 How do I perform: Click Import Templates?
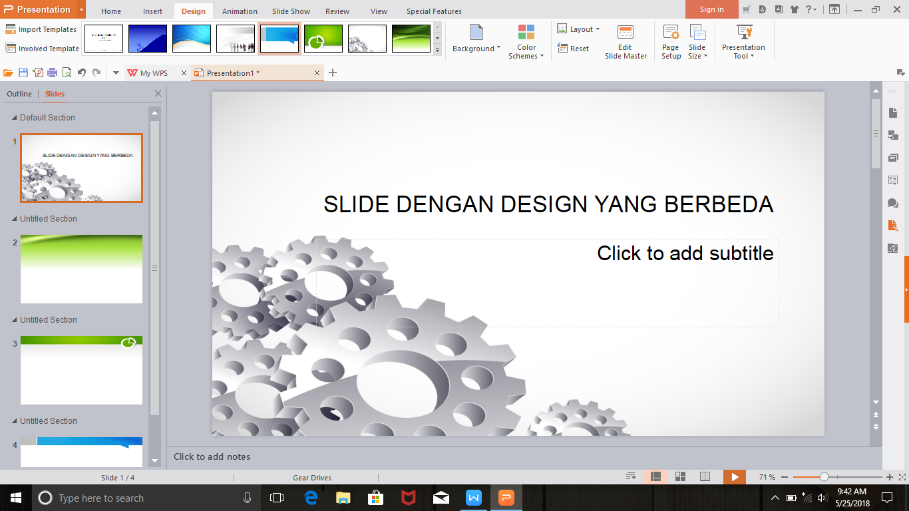pos(42,29)
